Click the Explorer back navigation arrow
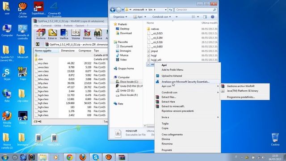This screenshot has height=161, width=286. (x=113, y=10)
